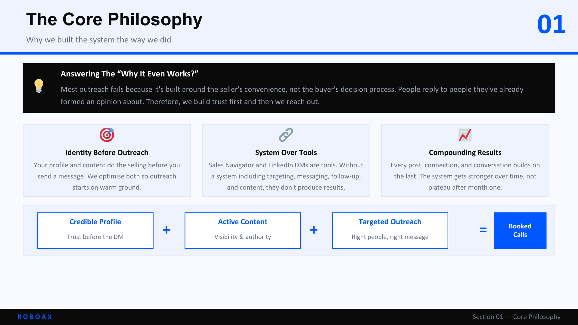
Task: Select the Credible Profile box
Action: coord(95,231)
